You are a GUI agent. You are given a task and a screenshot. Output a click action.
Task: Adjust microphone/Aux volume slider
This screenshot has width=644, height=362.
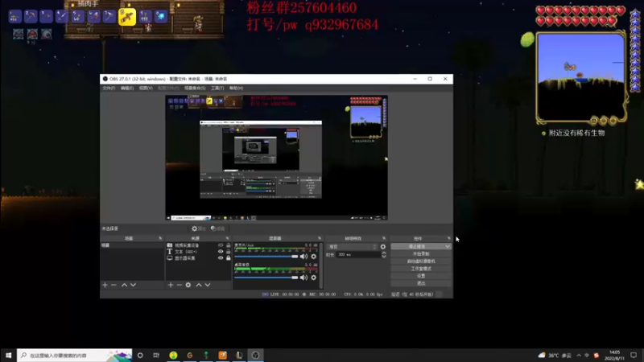click(266, 257)
